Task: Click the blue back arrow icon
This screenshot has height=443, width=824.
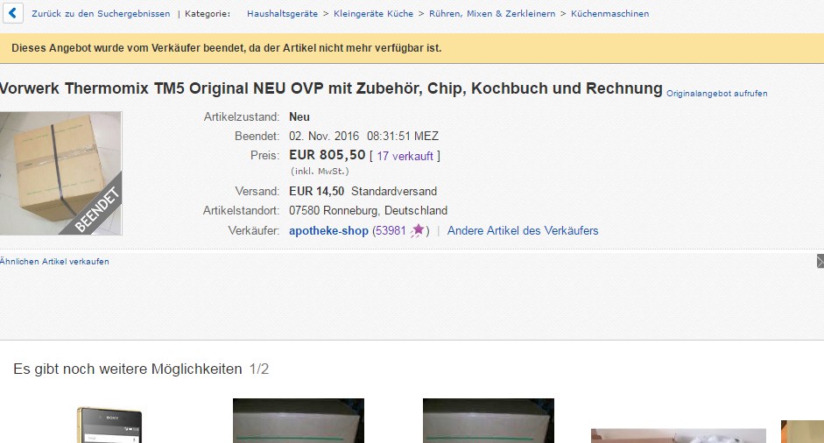Action: 12,13
